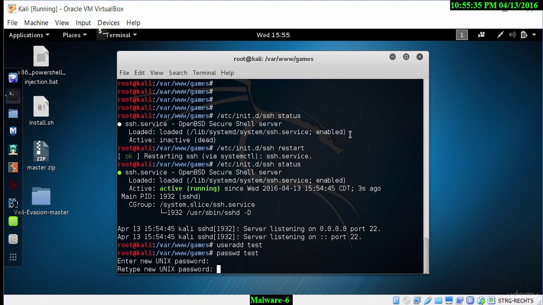Click password prompt line in terminal
Viewport: 543px width, 305px height.
[169, 269]
